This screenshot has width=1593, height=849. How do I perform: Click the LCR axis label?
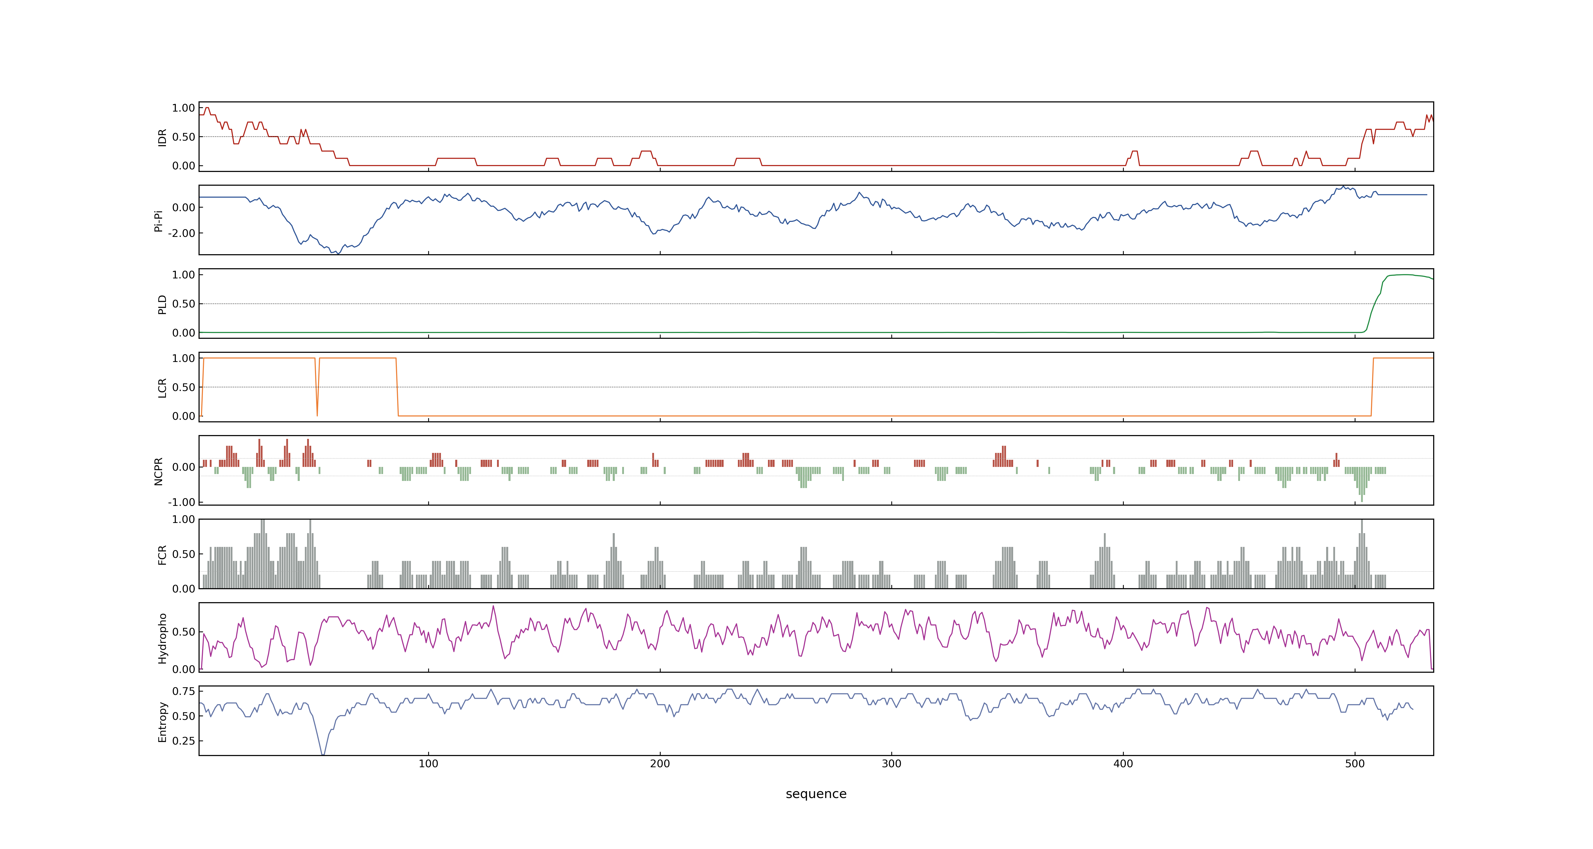pos(162,387)
